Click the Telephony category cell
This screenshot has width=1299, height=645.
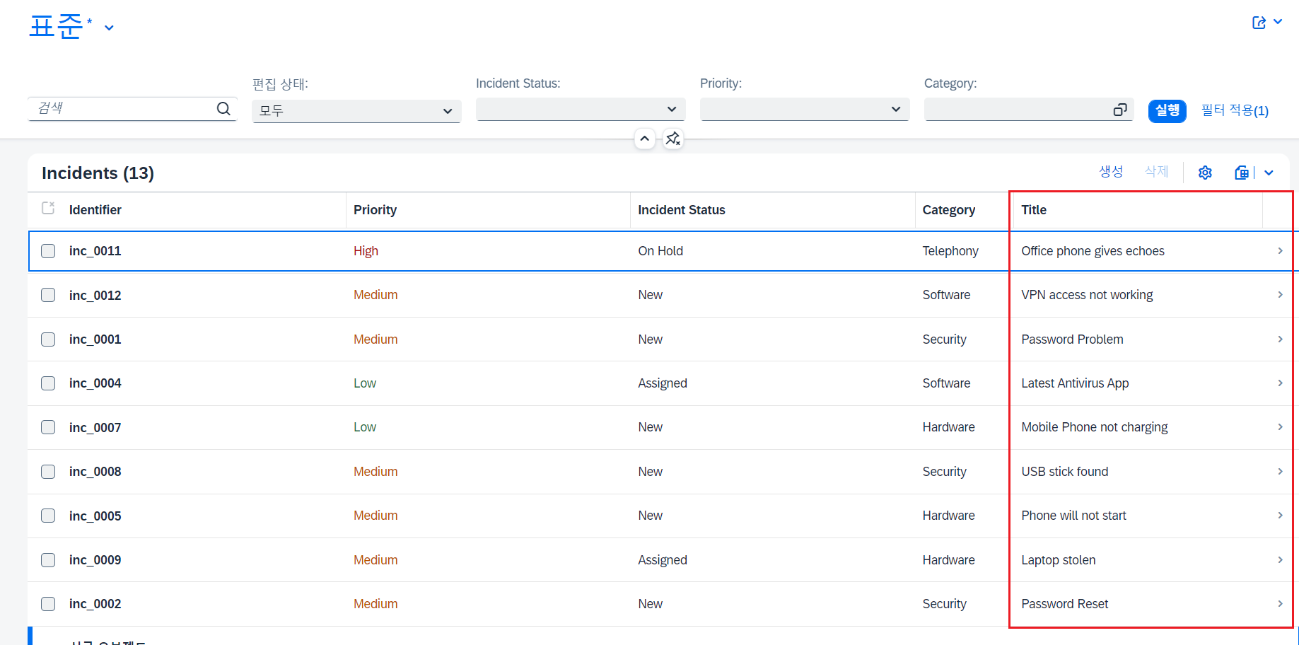click(950, 251)
